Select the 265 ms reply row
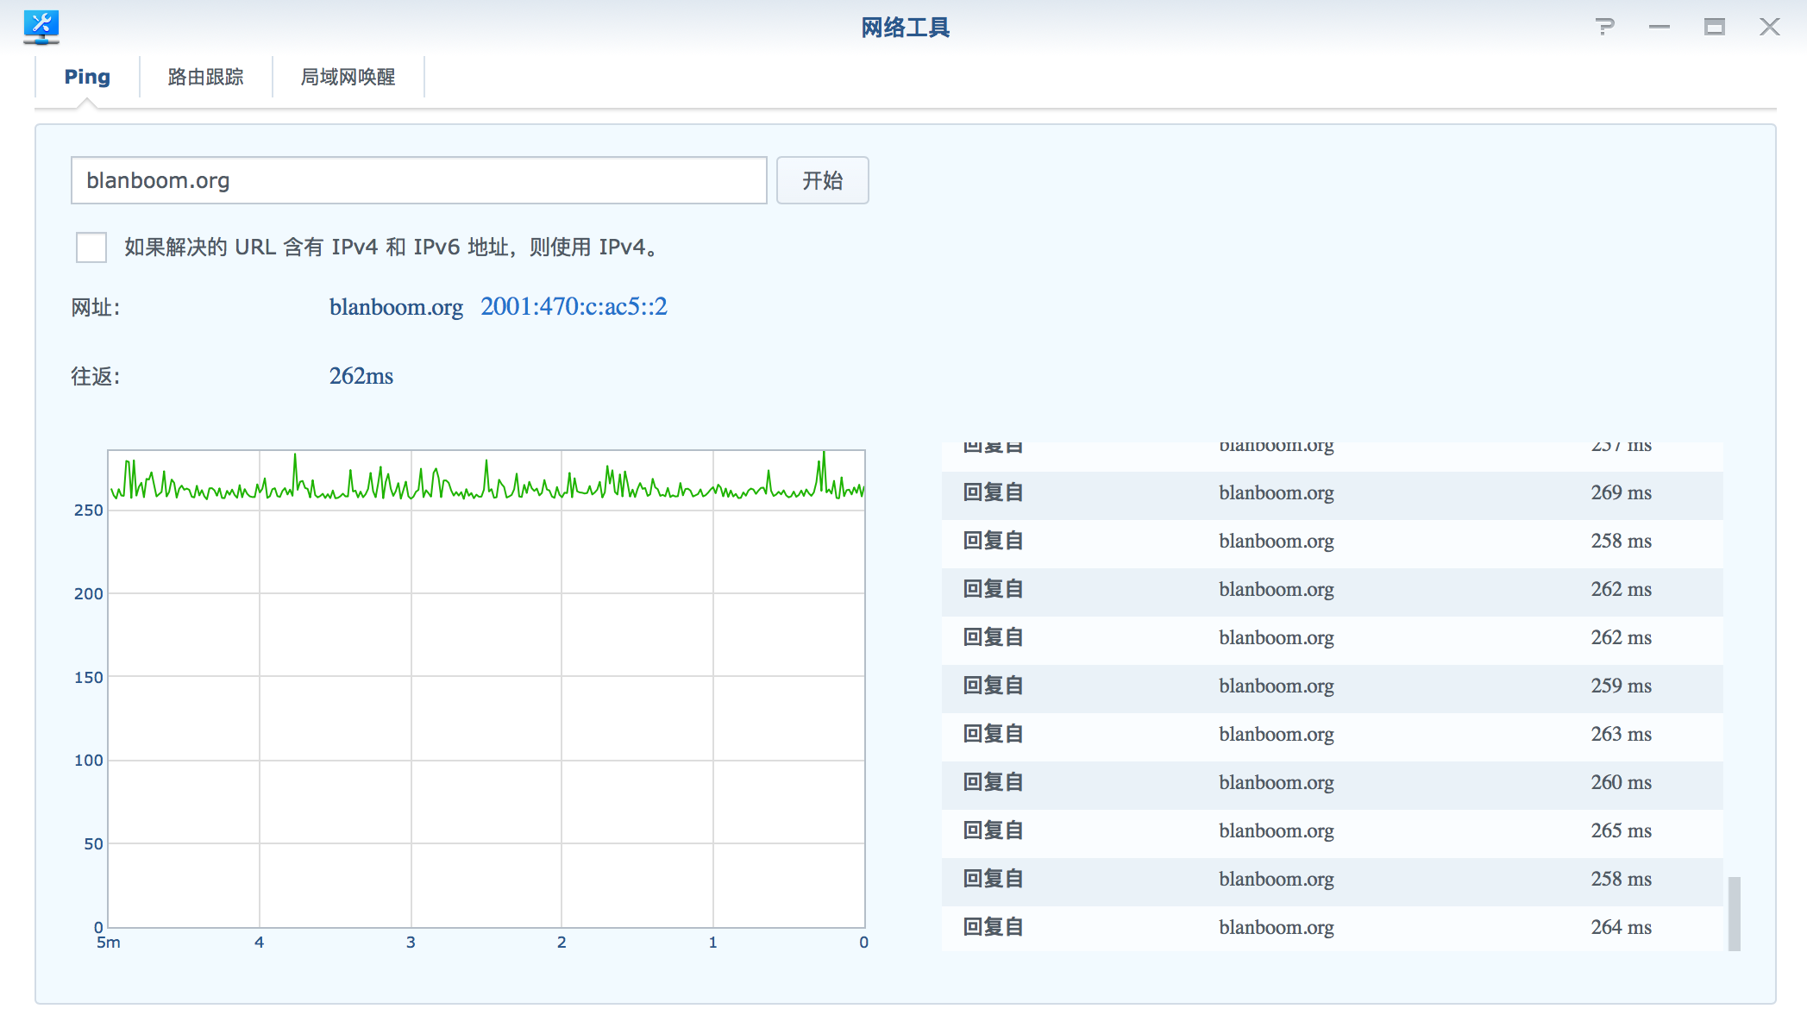The height and width of the screenshot is (1015, 1807). [1332, 831]
